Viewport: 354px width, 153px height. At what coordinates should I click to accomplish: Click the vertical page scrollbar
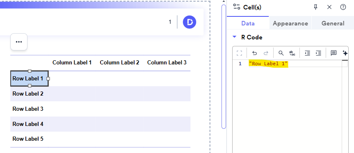[x=224, y=66]
